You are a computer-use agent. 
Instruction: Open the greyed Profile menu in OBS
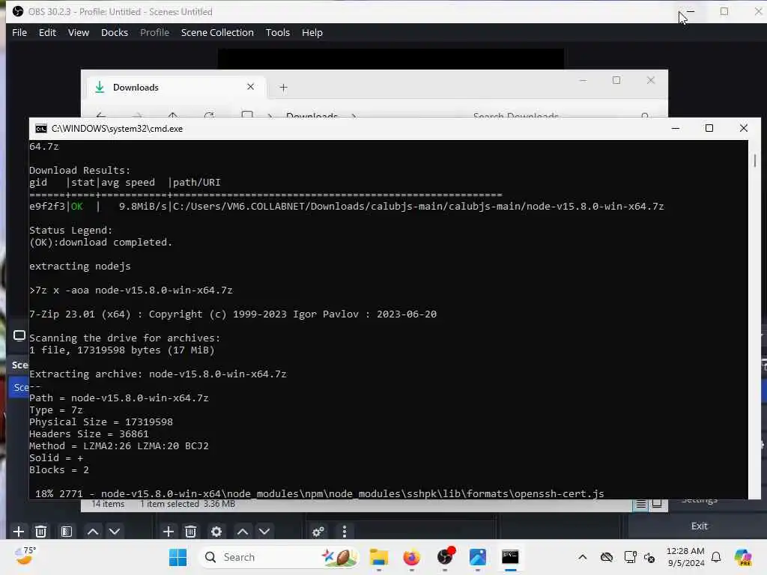[x=154, y=32]
